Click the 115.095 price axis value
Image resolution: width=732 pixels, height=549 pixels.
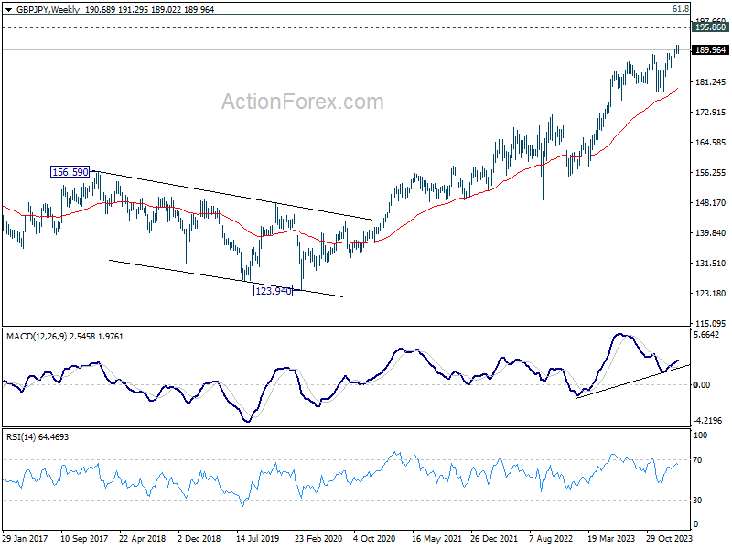click(711, 324)
